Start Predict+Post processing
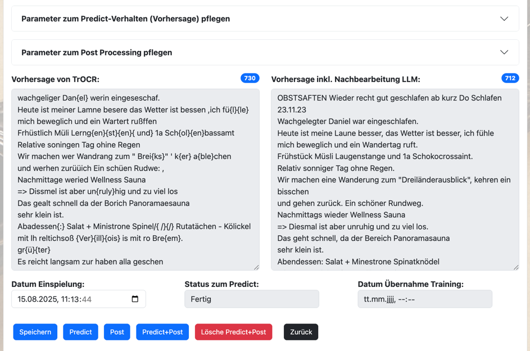530x351 pixels. (162, 332)
